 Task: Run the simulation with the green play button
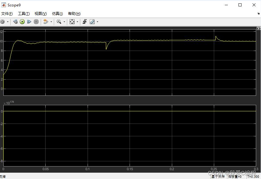(22, 22)
